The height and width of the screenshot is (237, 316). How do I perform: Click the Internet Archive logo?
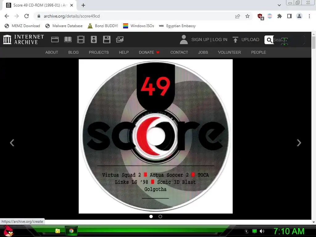coord(23,39)
